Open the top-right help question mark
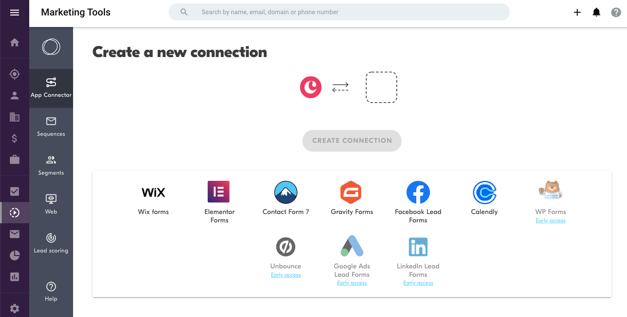 616,12
